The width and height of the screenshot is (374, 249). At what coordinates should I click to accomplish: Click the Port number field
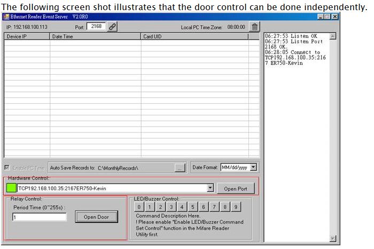pyautogui.click(x=96, y=26)
